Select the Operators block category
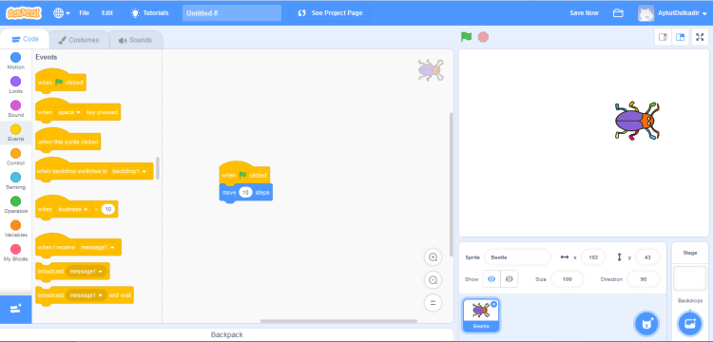The width and height of the screenshot is (713, 342). pos(15,205)
